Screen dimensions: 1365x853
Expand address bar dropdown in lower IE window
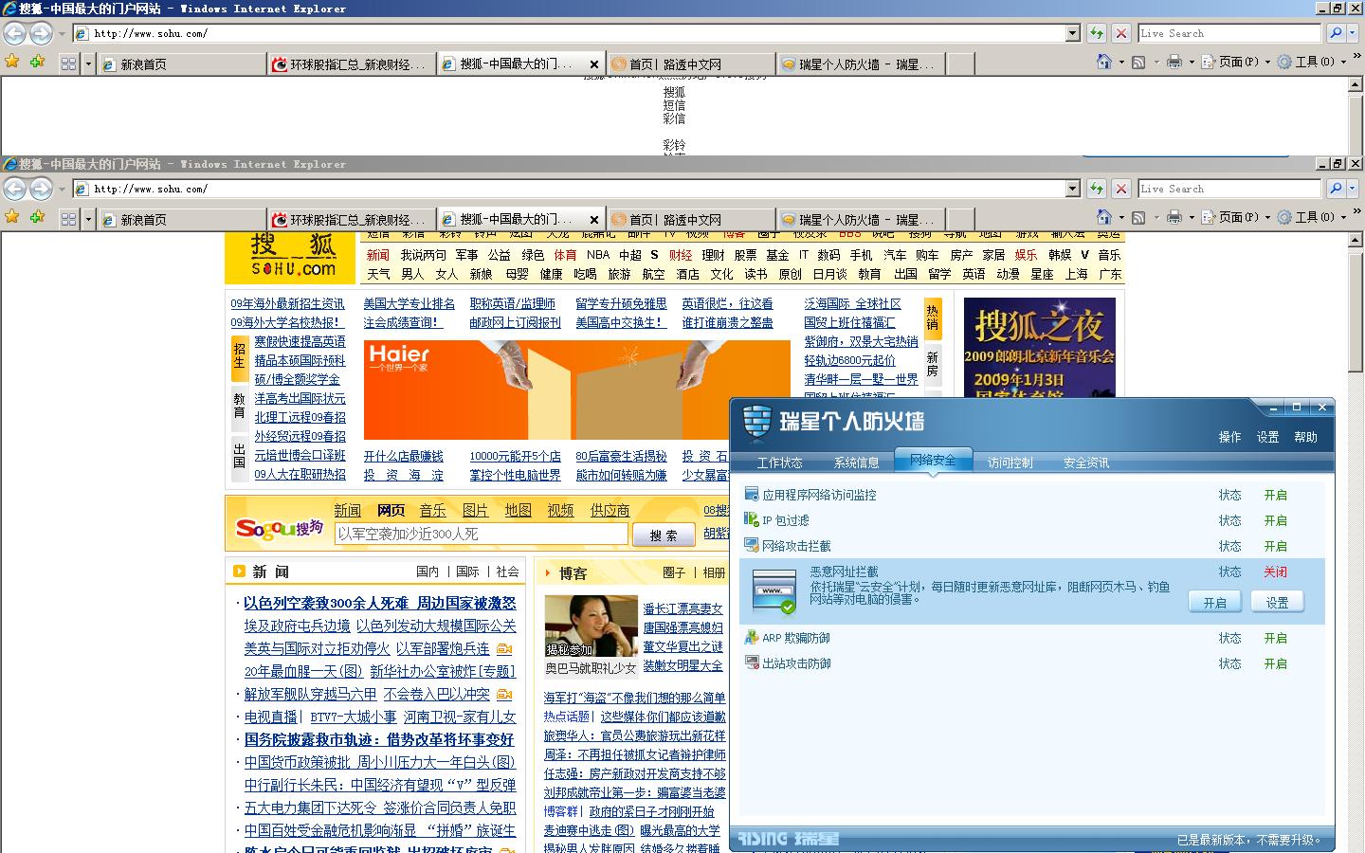[1073, 189]
